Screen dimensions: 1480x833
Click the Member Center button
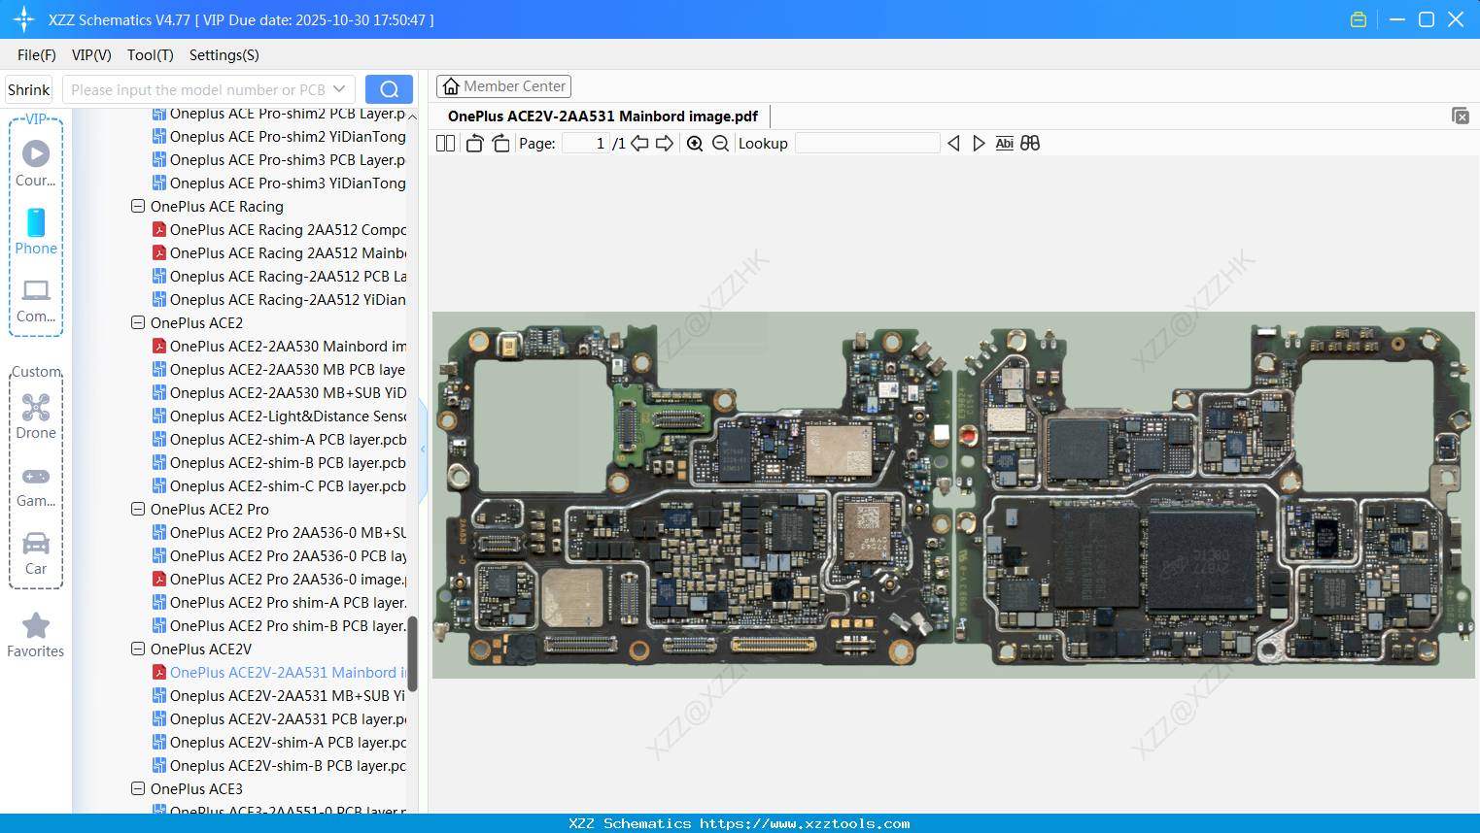coord(503,85)
